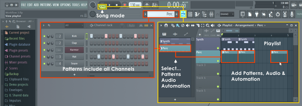The width and height of the screenshot is (302, 106).
Task: Toggle SONG mode button
Action: 102,6
